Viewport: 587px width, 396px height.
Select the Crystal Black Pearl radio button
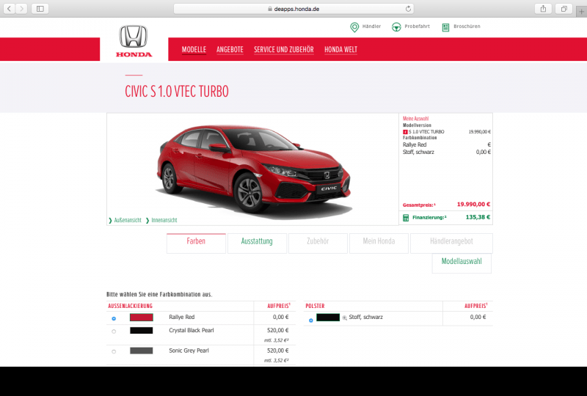[114, 331]
